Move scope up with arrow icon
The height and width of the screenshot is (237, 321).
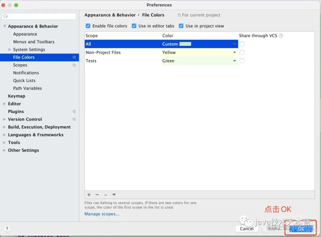click(x=106, y=195)
